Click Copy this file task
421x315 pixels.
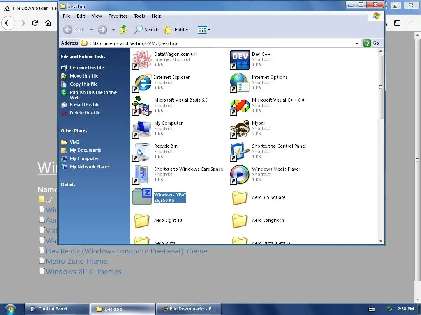click(84, 84)
